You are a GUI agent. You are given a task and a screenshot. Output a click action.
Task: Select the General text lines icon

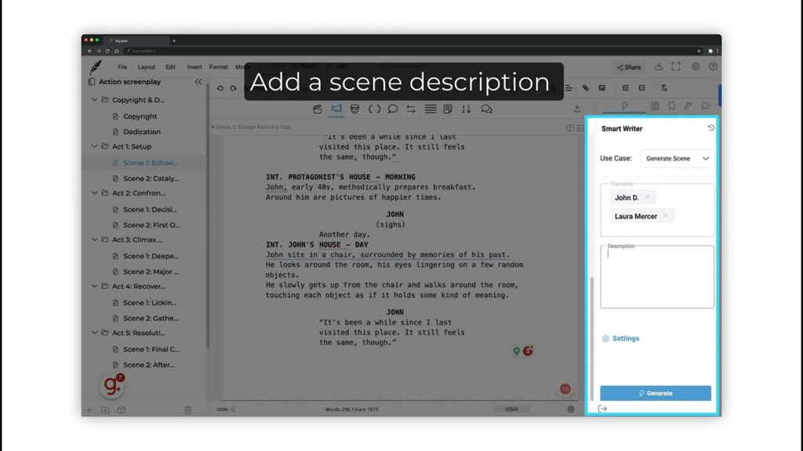click(431, 109)
